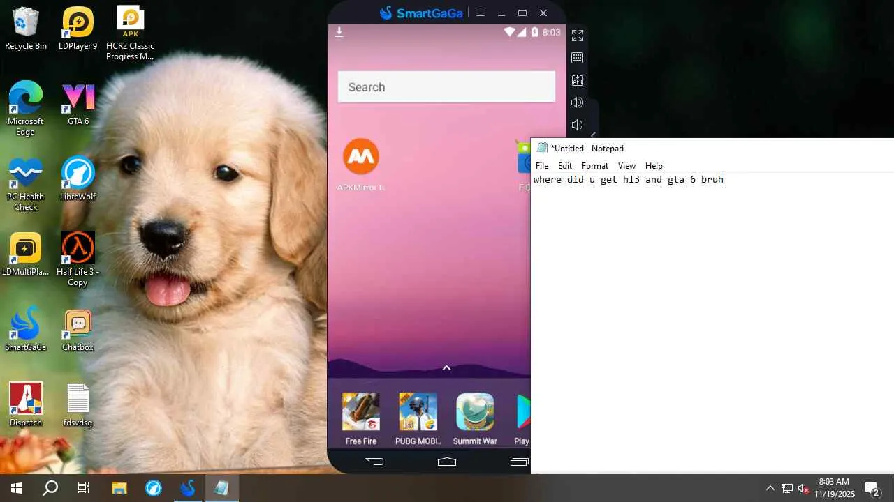Tap the Android Back navigation button

374,461
